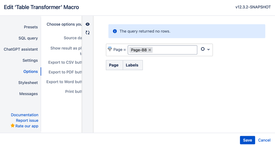This screenshot has height=146, width=275.
Task: Remove the Page-B8 filter tag
Action: coord(150,50)
